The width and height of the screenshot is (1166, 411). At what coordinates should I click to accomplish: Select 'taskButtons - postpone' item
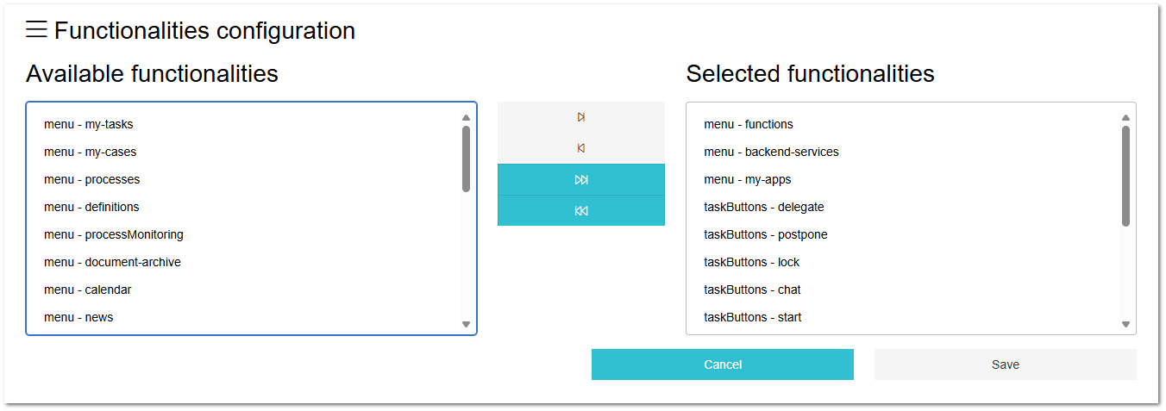click(904, 234)
